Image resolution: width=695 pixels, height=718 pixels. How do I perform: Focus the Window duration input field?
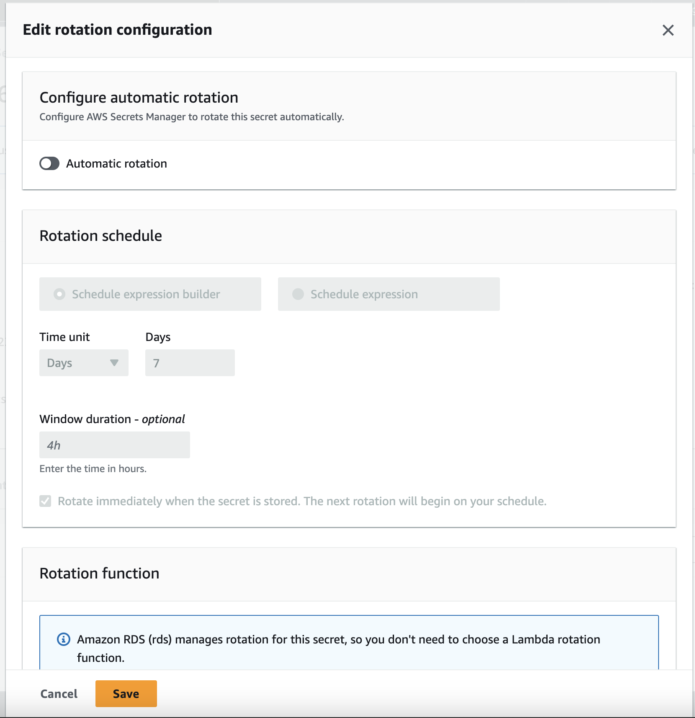(114, 445)
